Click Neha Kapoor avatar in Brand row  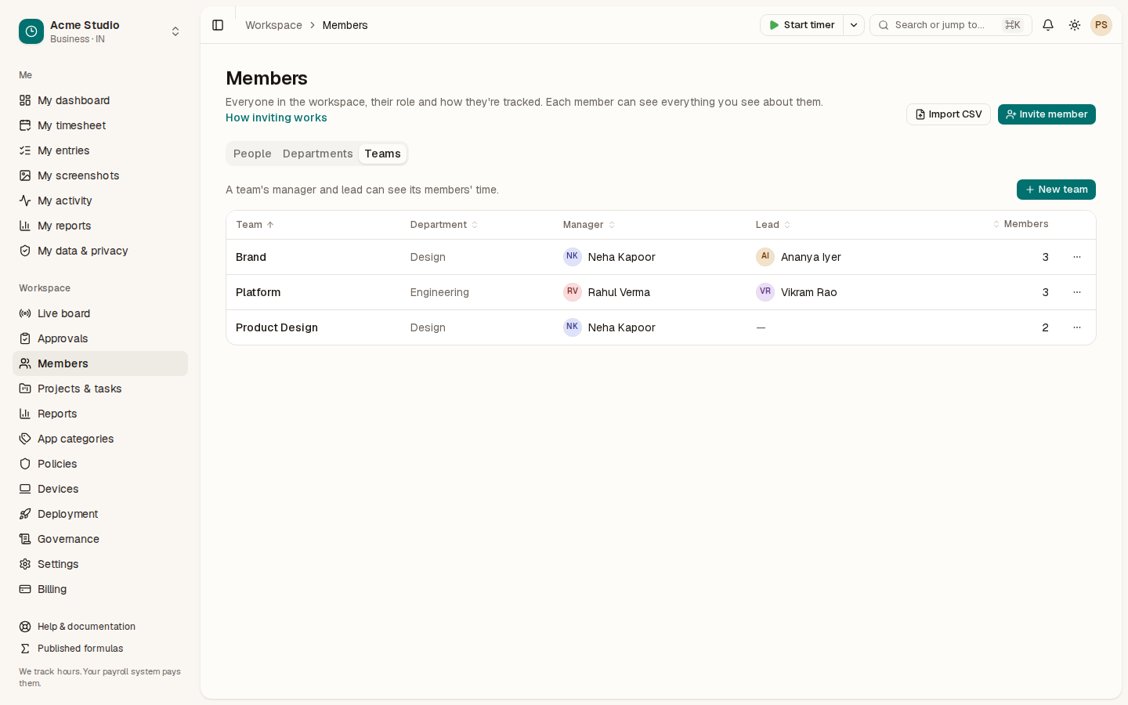tap(573, 257)
